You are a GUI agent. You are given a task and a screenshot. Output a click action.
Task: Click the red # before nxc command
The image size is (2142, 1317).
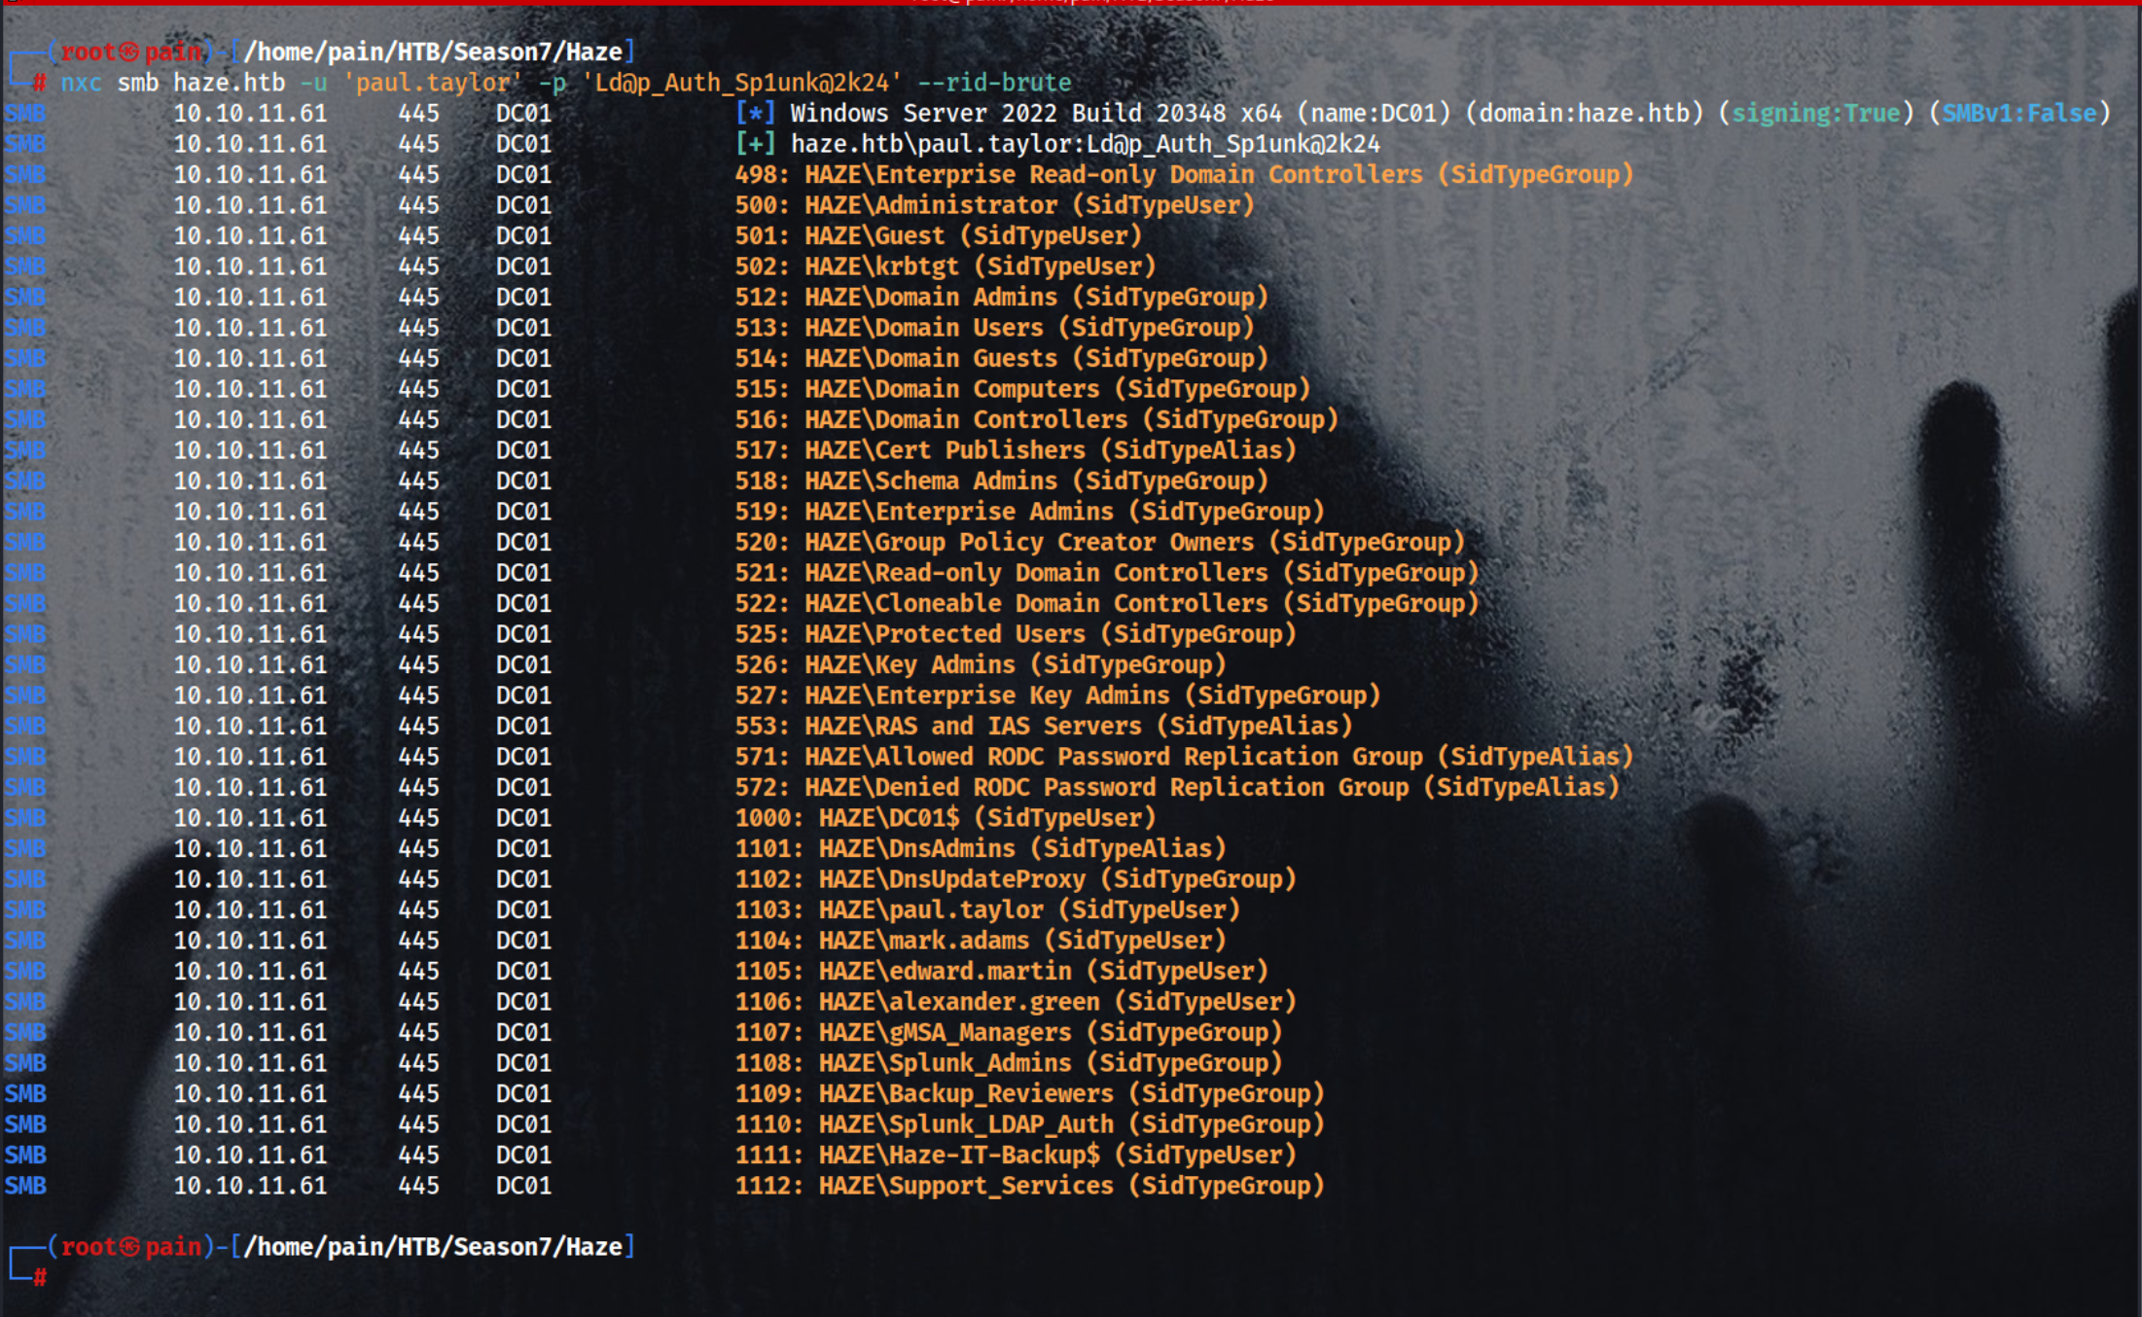click(x=40, y=83)
